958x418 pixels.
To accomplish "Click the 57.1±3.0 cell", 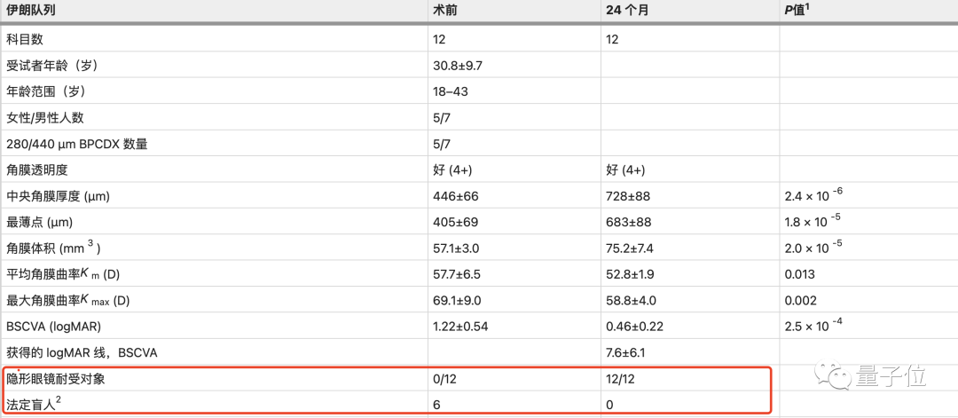I will tap(458, 248).
